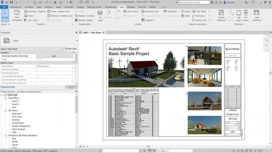This screenshot has width=272, height=153.
Task: Select the Section Perspective view
Action: coord(21,126)
